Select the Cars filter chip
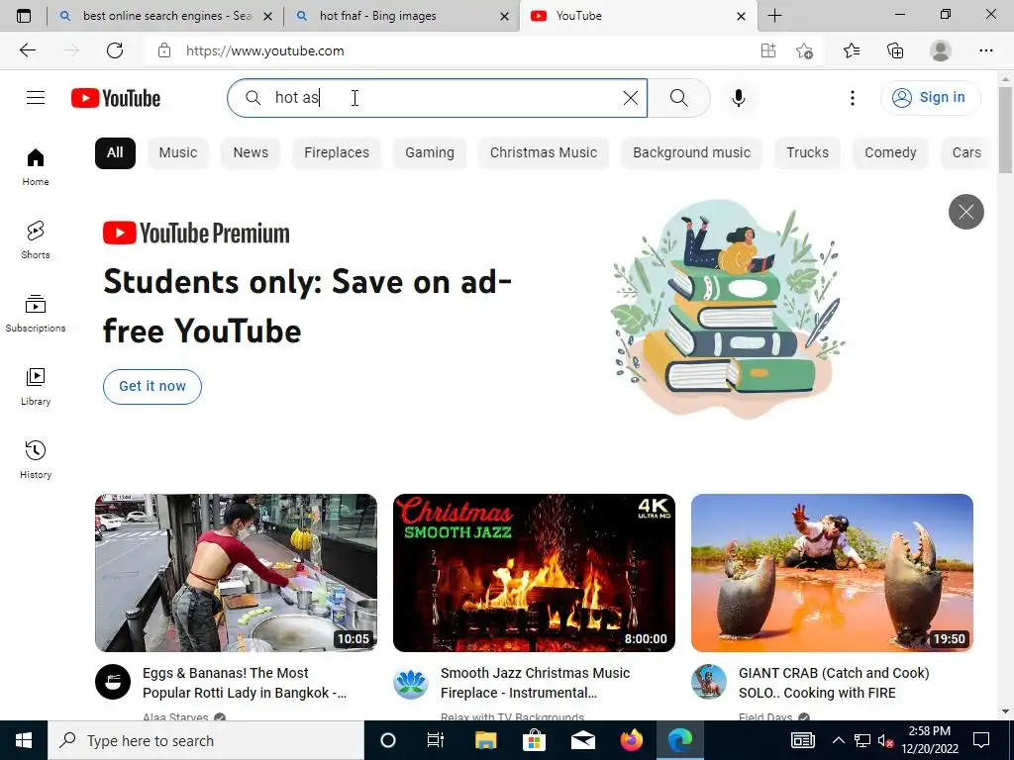 coord(966,153)
